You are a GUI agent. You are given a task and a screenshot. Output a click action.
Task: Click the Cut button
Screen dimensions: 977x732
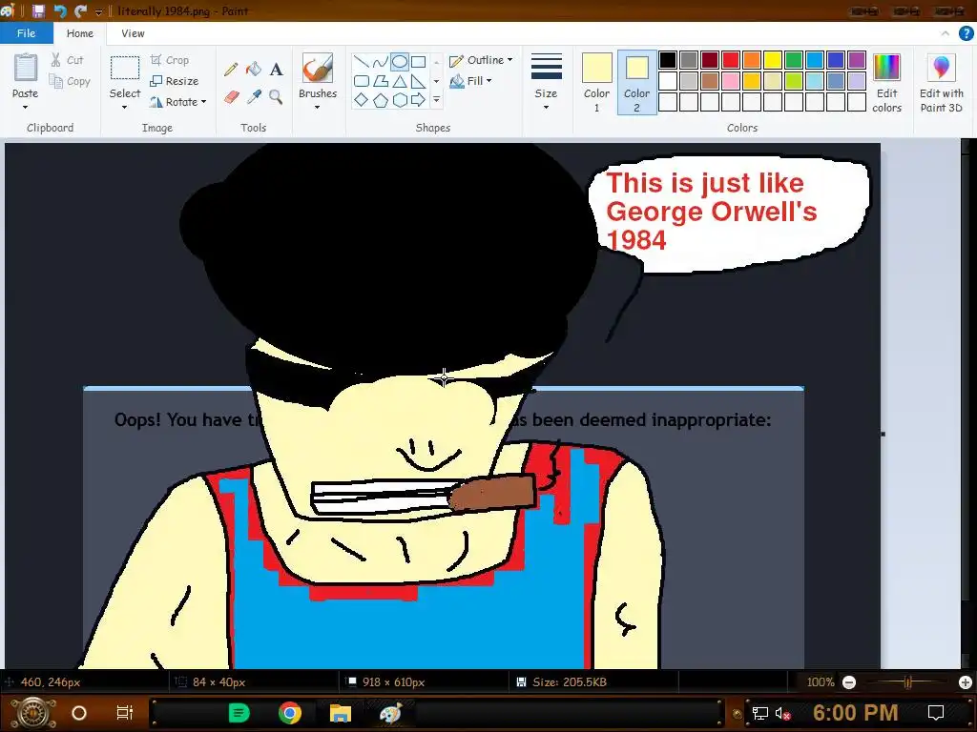(x=68, y=60)
